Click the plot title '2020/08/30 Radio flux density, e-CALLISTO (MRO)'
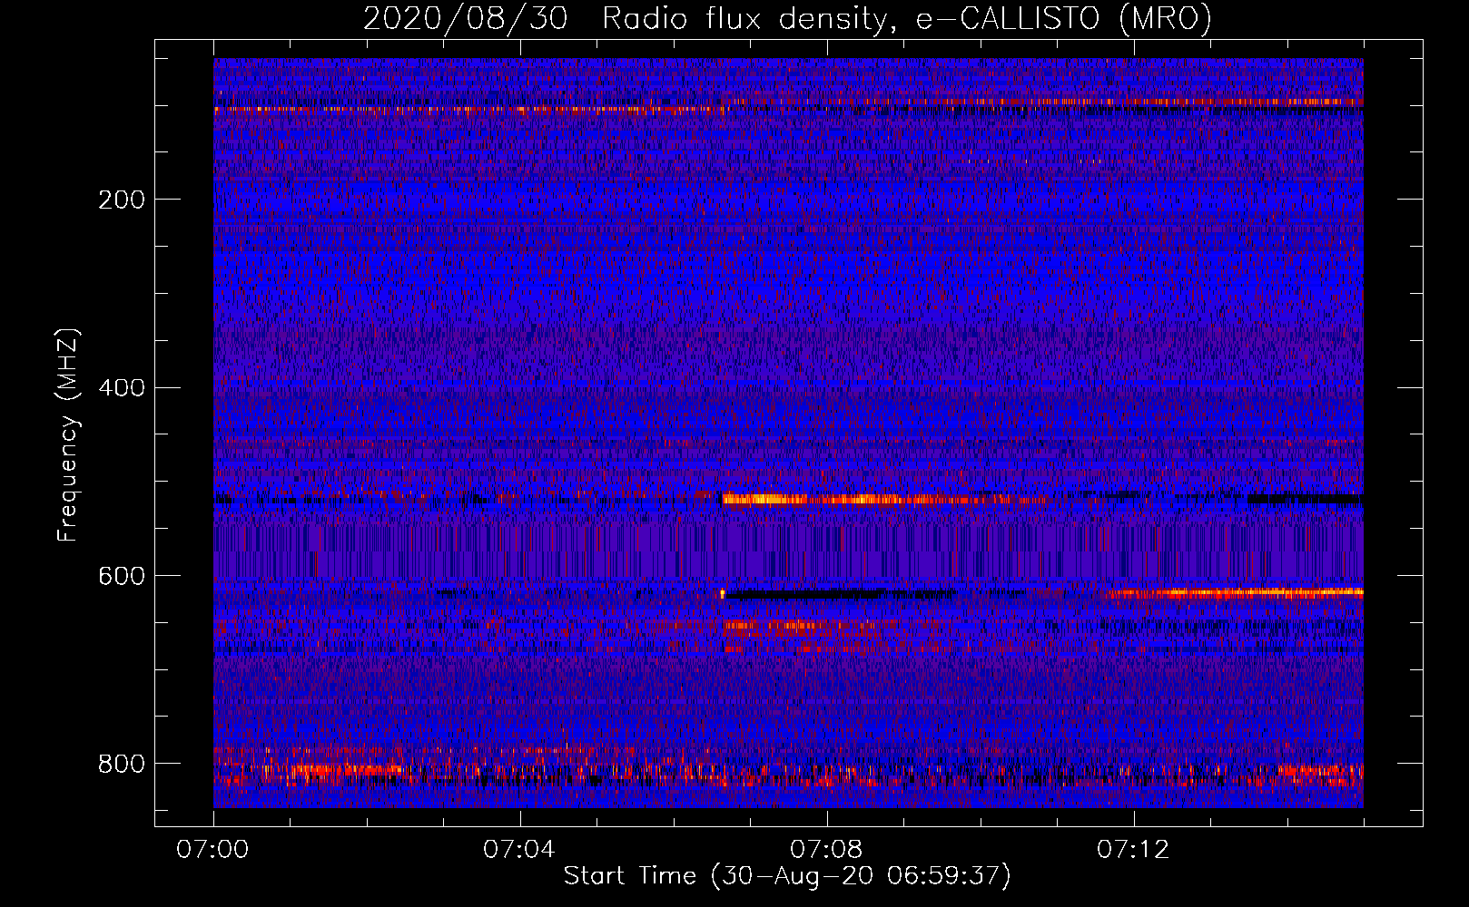This screenshot has height=907, width=1469. point(787,18)
